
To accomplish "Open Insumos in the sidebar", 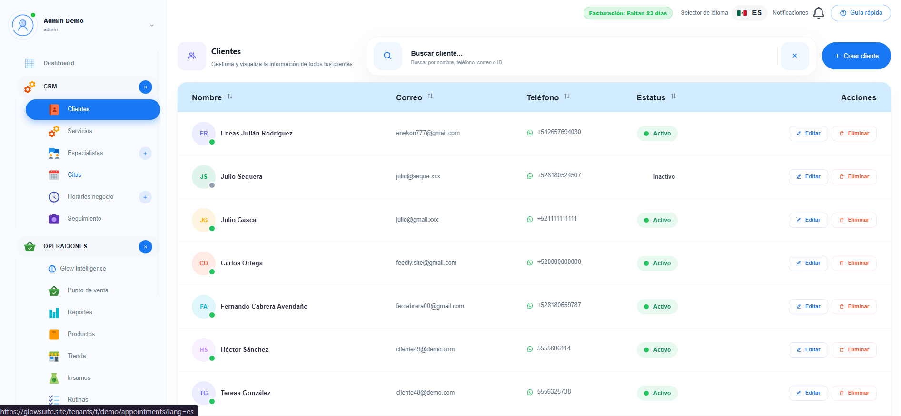I will point(79,378).
